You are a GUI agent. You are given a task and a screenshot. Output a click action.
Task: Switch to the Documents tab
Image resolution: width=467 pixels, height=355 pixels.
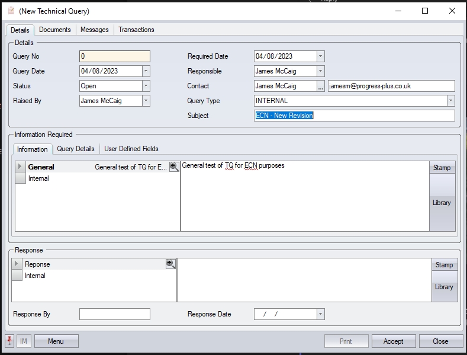[55, 30]
